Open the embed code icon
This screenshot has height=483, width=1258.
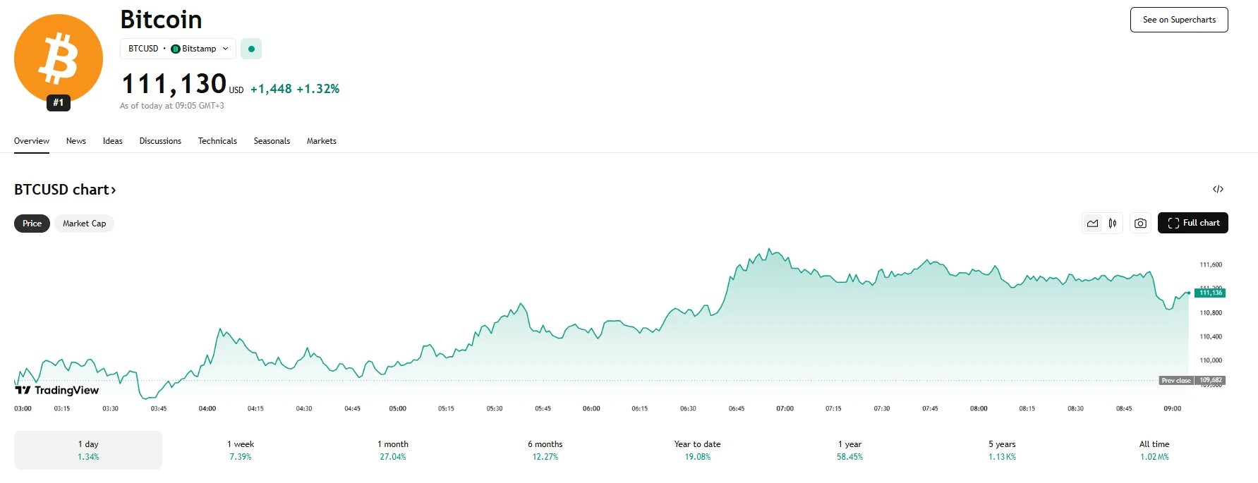pos(1218,189)
